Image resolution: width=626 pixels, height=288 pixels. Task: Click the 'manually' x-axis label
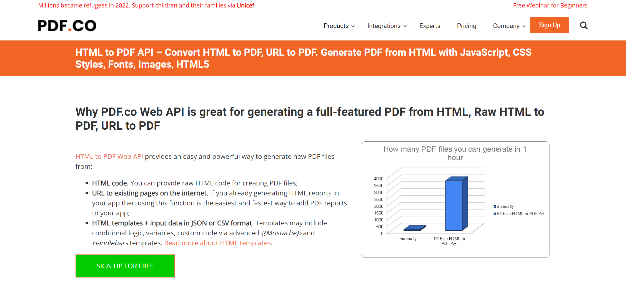[408, 239]
